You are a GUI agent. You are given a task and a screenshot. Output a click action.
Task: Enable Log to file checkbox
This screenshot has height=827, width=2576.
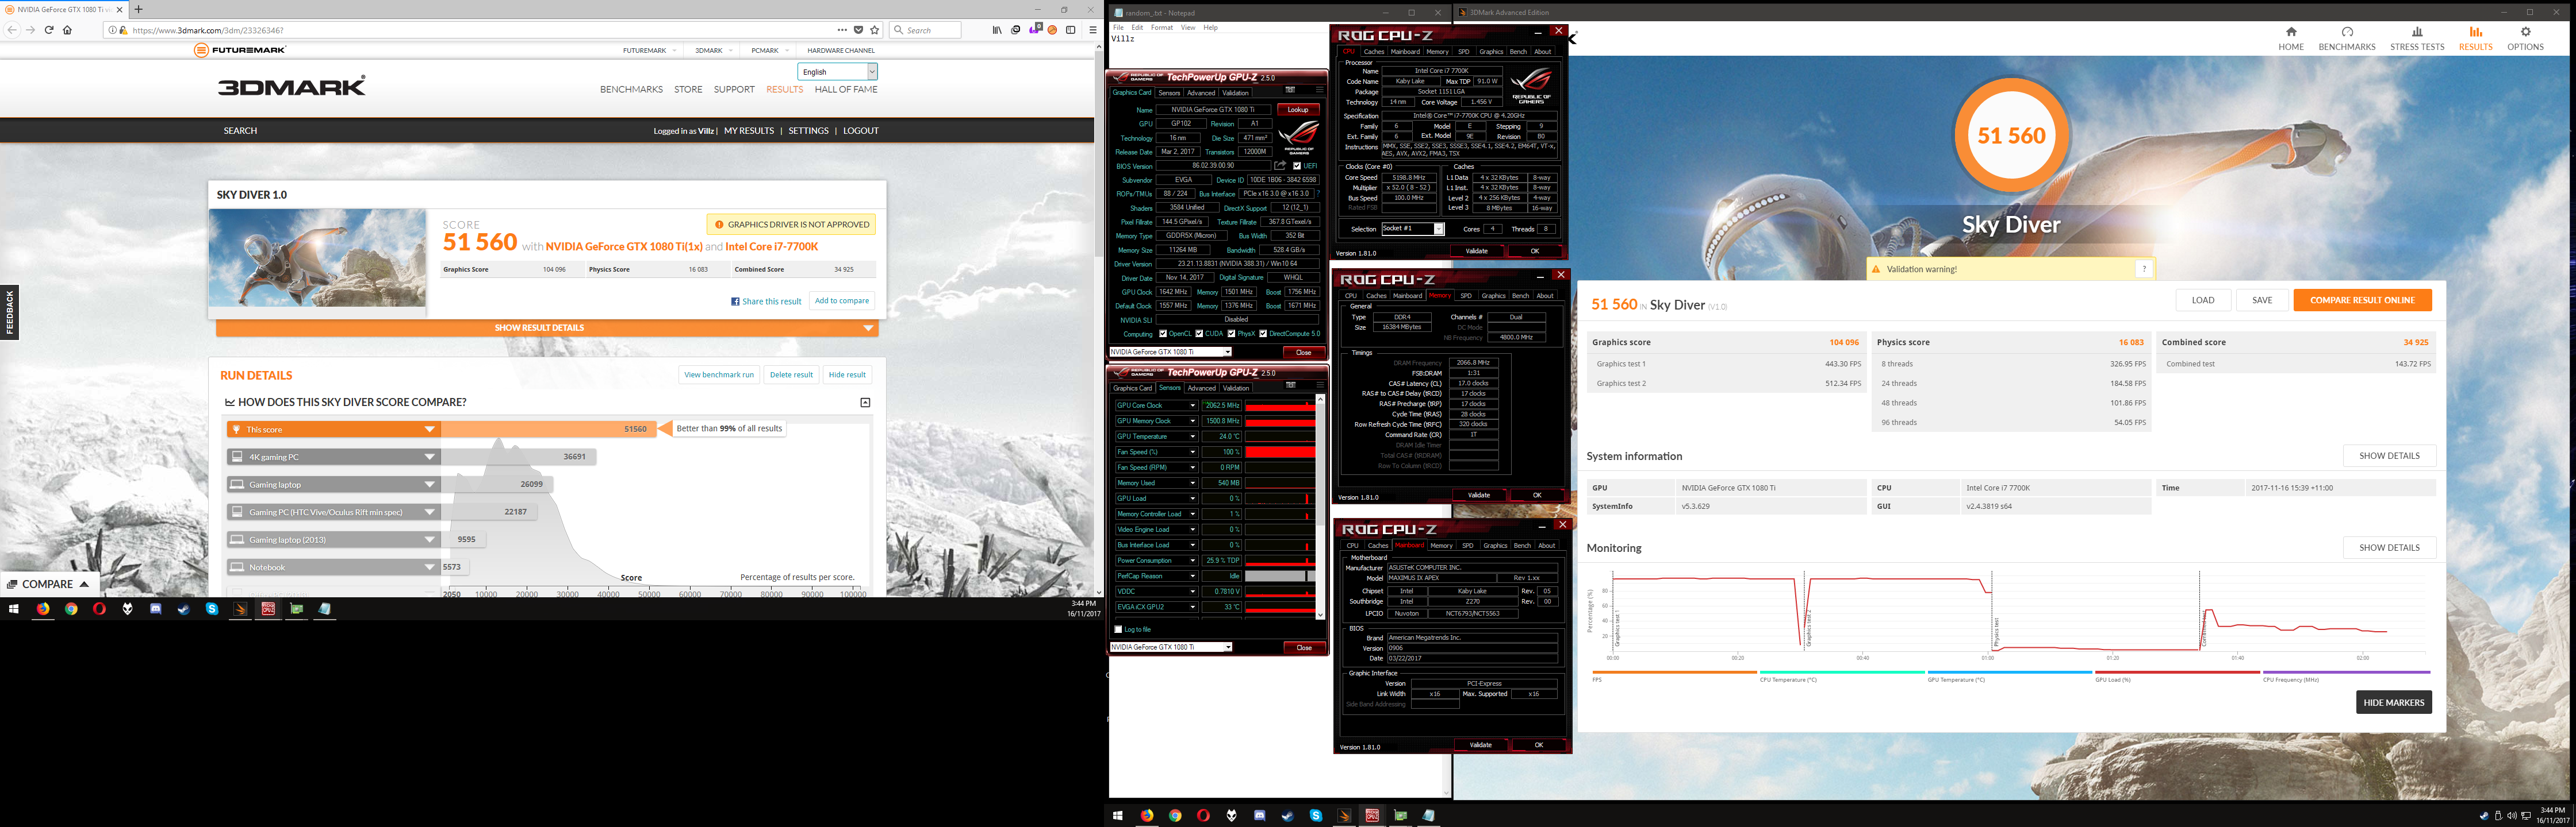1118,629
